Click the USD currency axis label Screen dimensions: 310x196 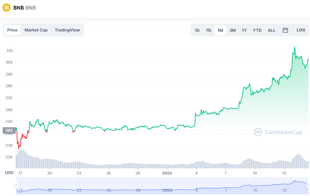9,173
